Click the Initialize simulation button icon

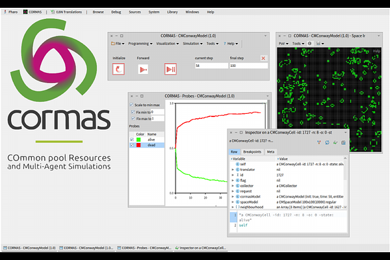point(118,69)
